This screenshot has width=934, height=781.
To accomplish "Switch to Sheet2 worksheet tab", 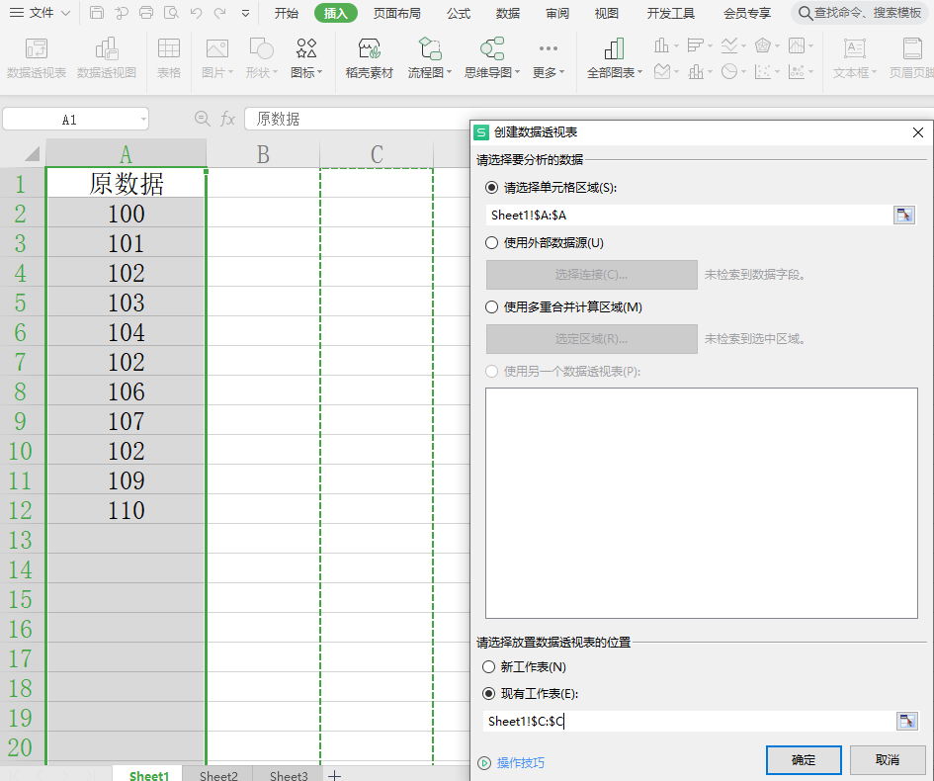I will (218, 776).
